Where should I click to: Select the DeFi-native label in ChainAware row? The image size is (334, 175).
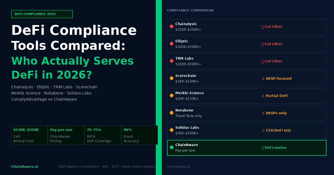[x=274, y=148]
